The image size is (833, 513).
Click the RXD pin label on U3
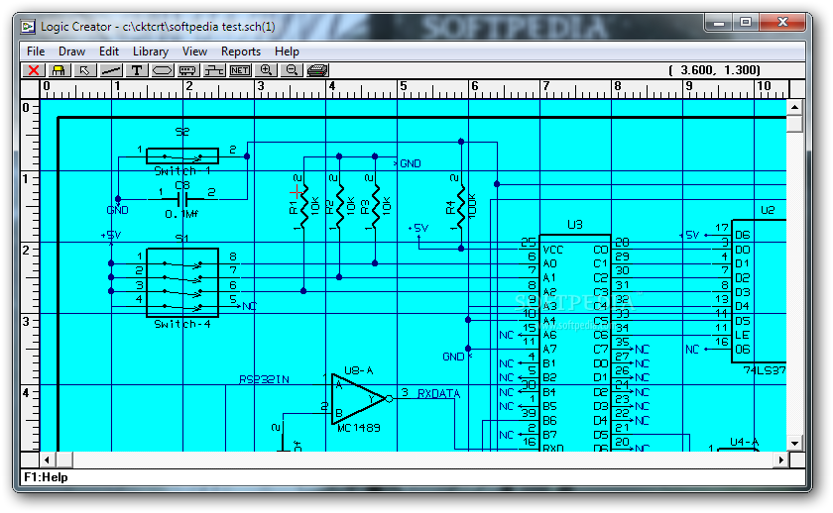(553, 448)
